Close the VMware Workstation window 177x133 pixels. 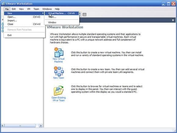tap(173, 4)
